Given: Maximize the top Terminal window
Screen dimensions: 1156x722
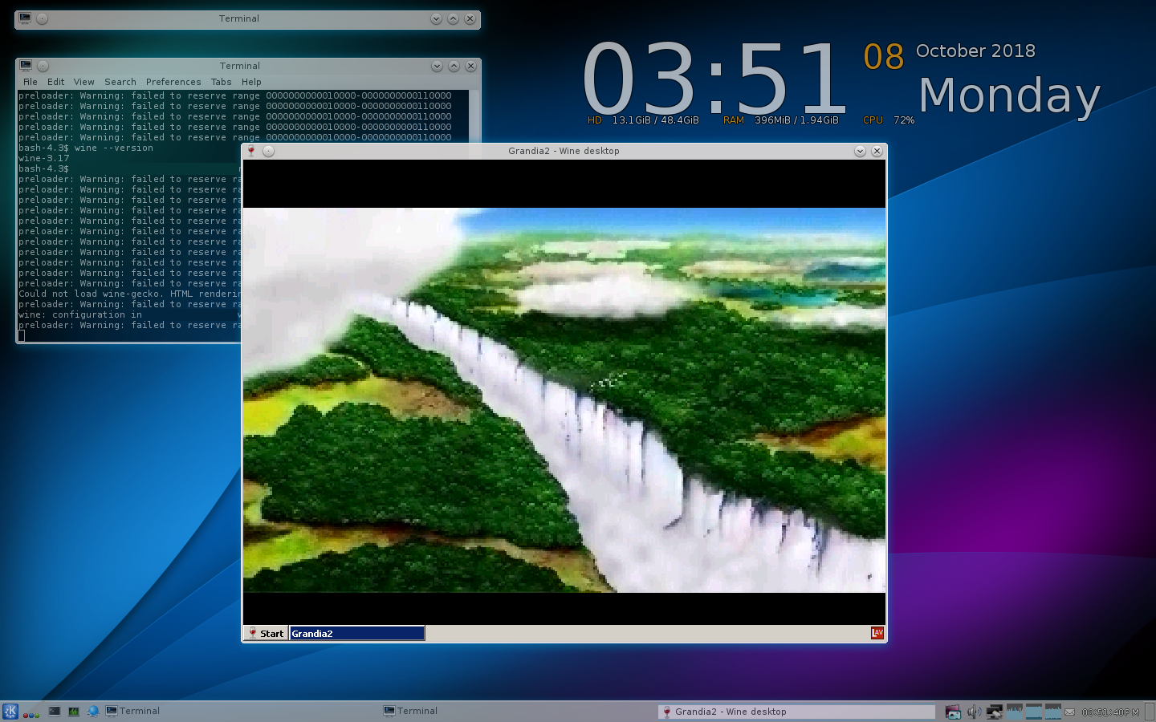Looking at the screenshot, I should tap(453, 18).
